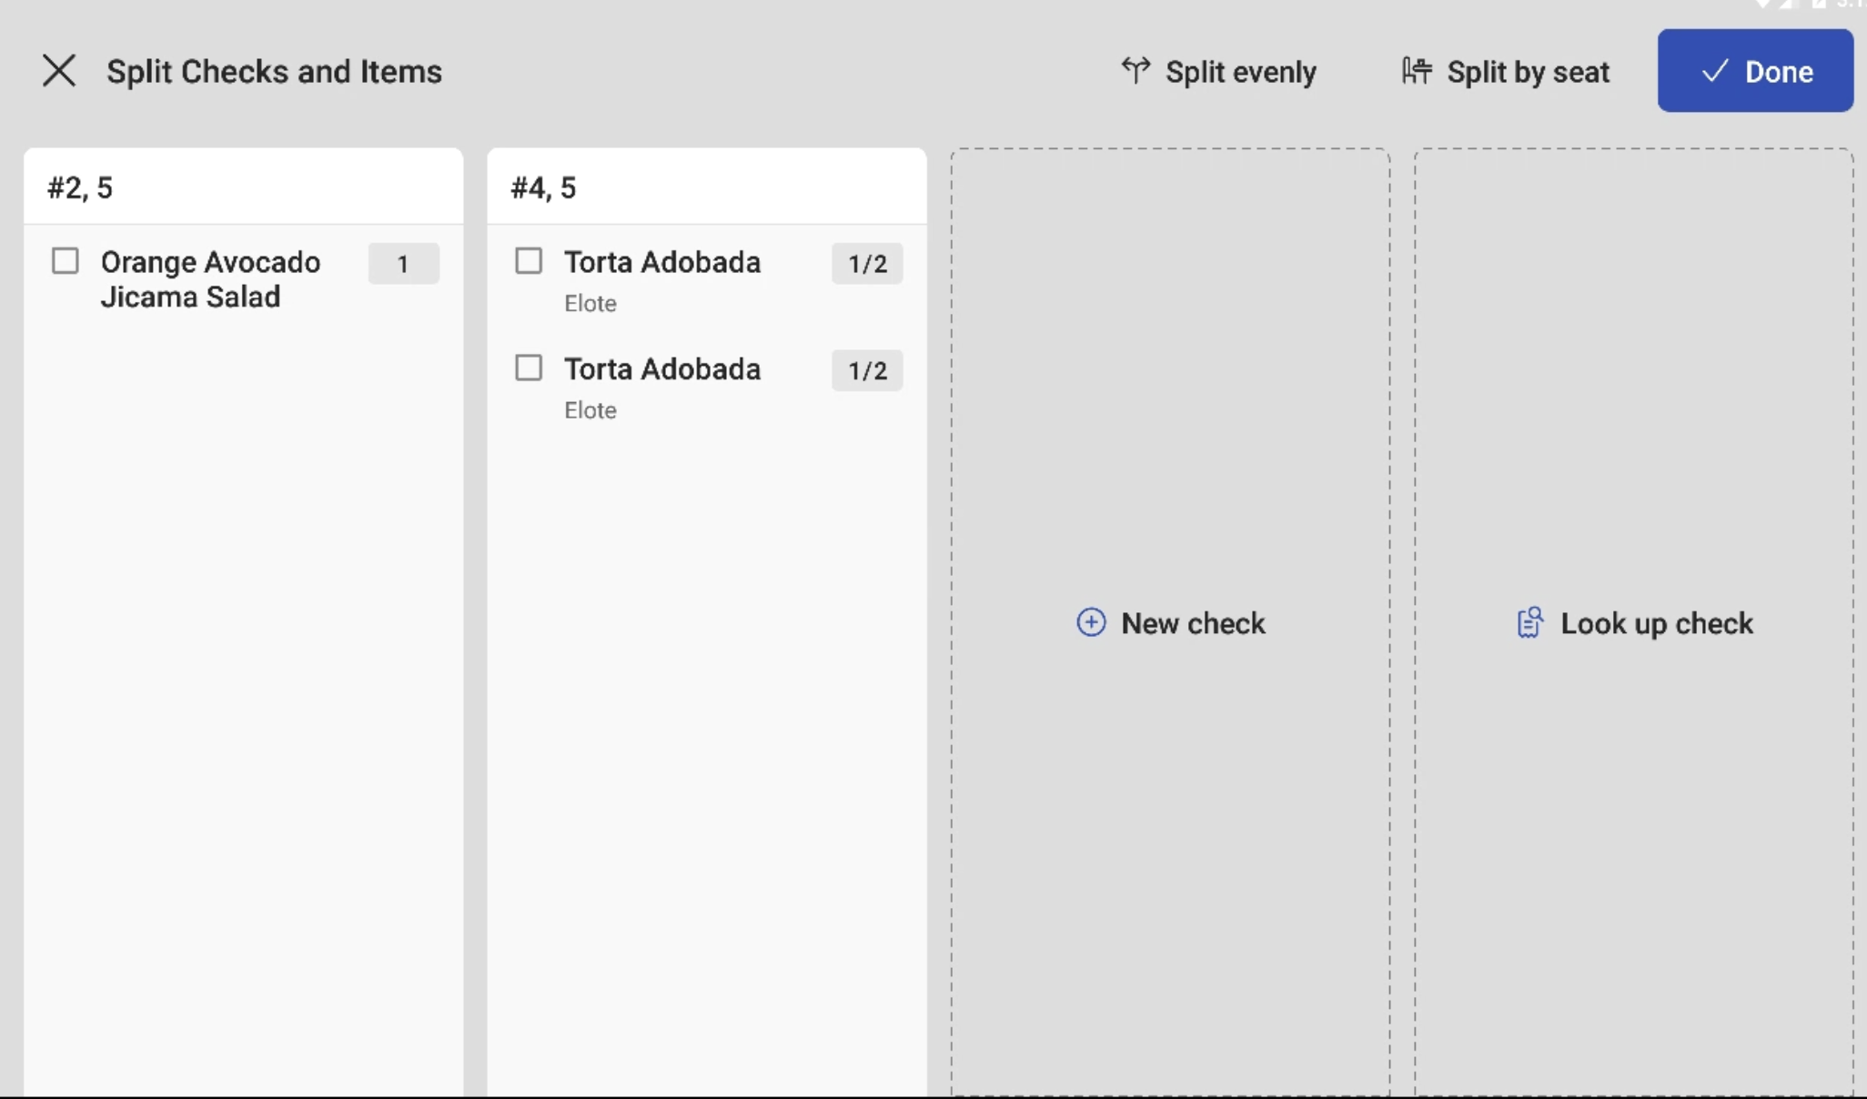Click the Look up check label
This screenshot has height=1099, width=1867.
pos(1656,623)
